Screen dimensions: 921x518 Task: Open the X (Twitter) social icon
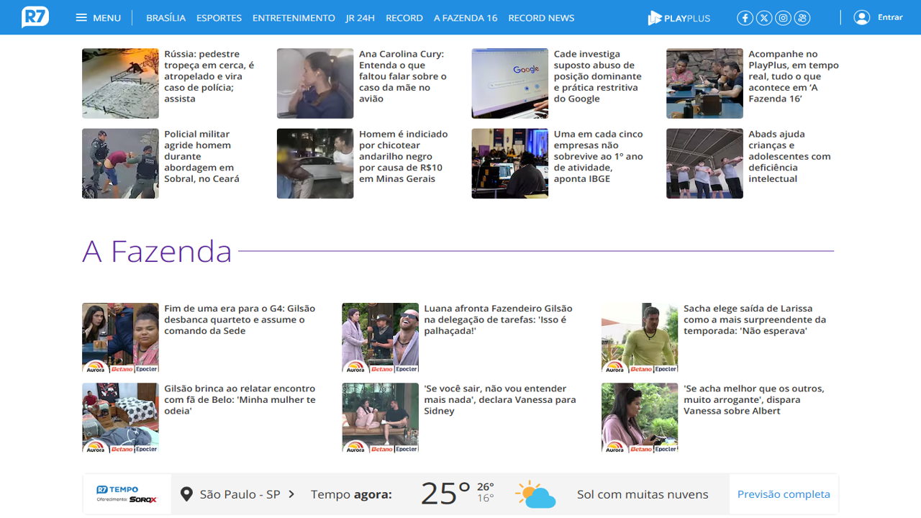point(764,18)
